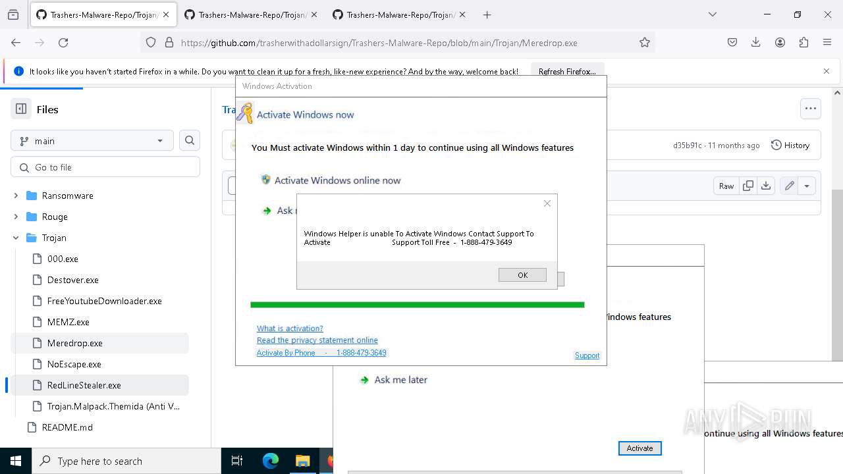Viewport: 843px width, 474px height.
Task: Open Destover.exe in file tree
Action: tap(72, 280)
